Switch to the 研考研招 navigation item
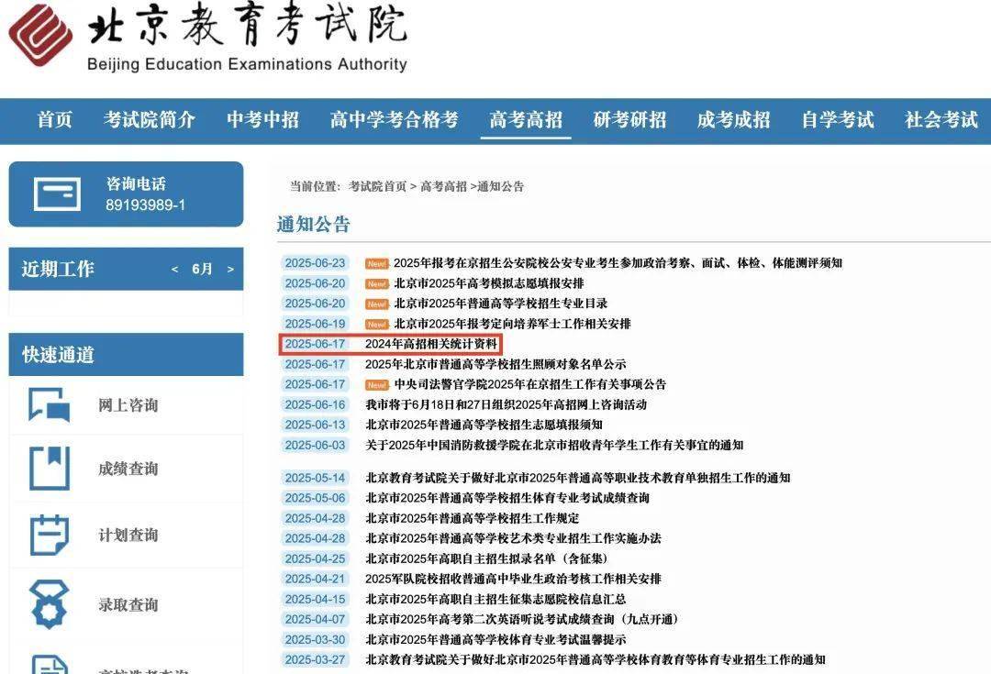 tap(630, 119)
